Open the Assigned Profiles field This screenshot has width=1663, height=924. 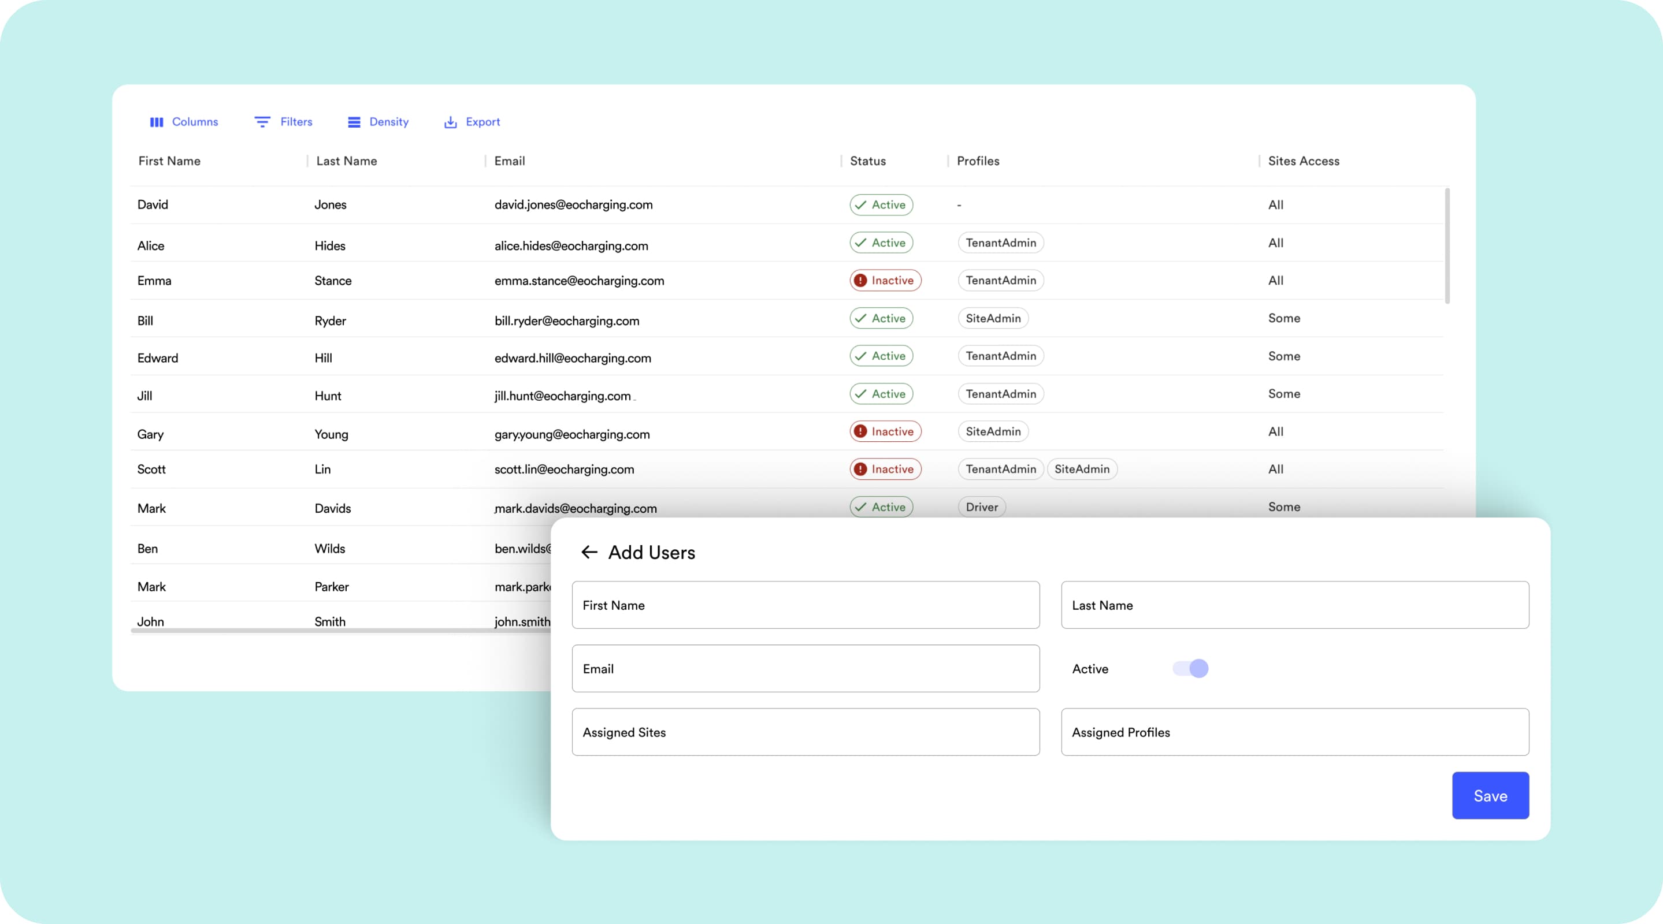tap(1295, 732)
